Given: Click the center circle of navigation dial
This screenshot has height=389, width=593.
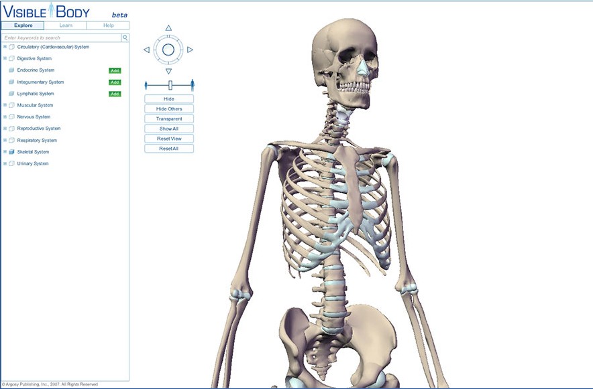Looking at the screenshot, I should click(168, 50).
